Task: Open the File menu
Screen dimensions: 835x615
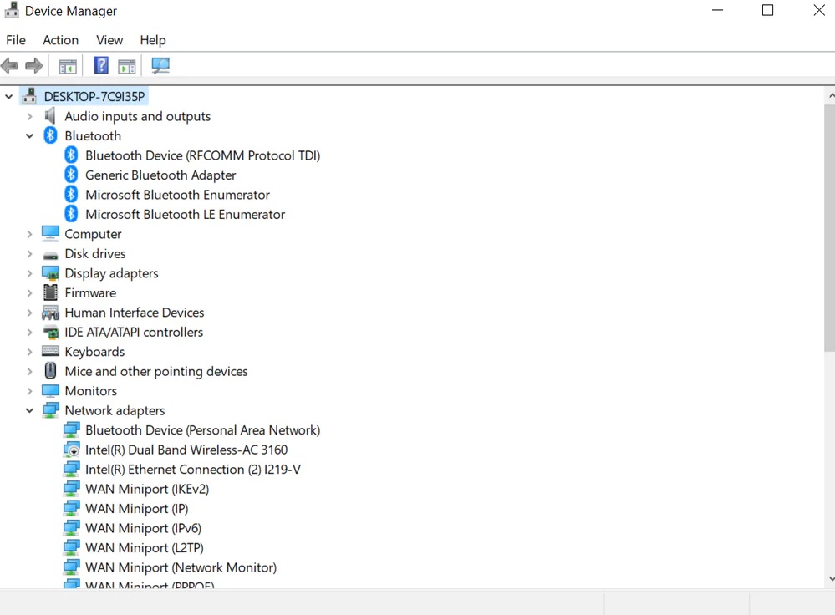Action: (16, 40)
